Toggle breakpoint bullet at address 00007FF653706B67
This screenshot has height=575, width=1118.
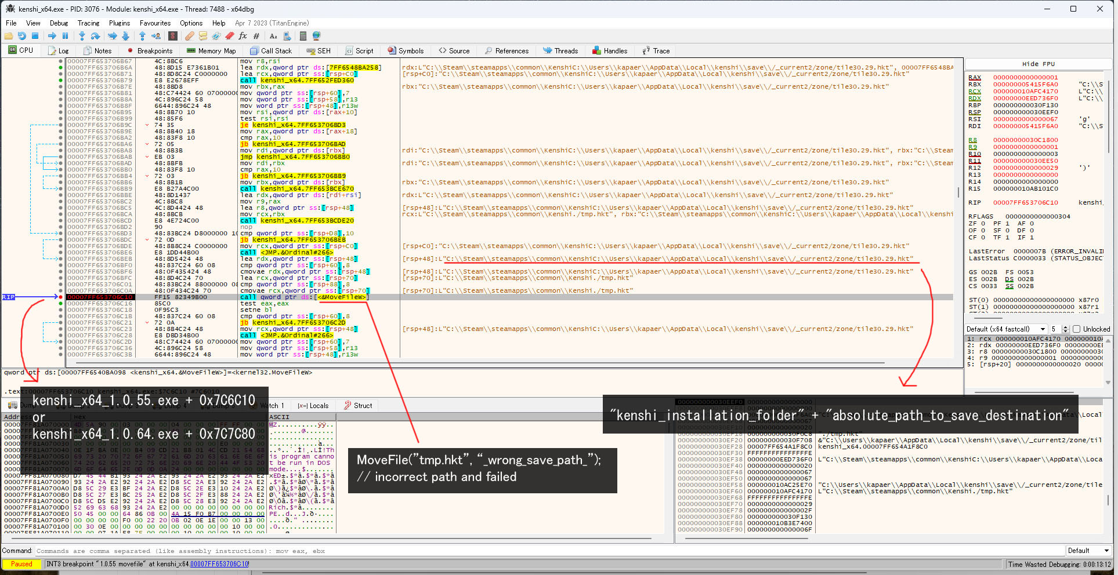click(x=60, y=61)
